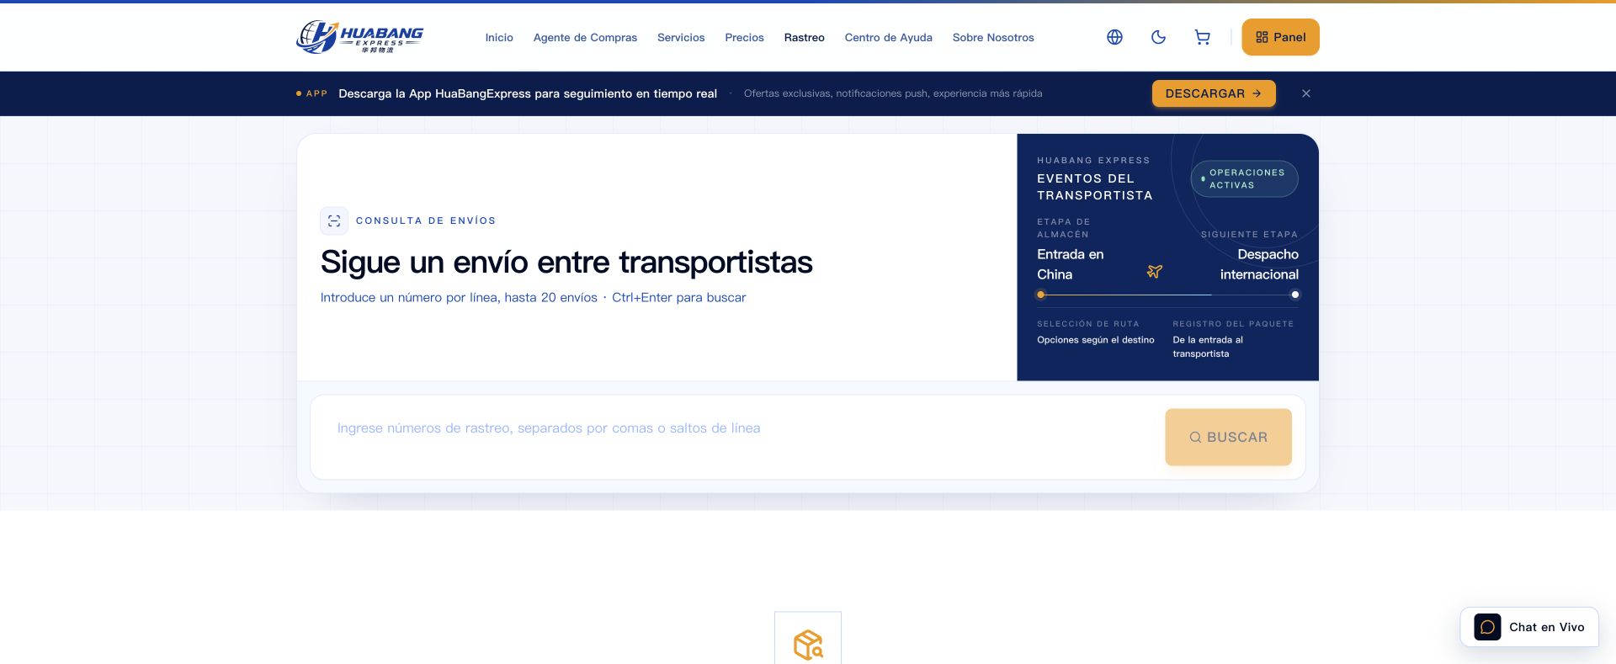Click the text 'Entrada en China'

pyautogui.click(x=1071, y=264)
